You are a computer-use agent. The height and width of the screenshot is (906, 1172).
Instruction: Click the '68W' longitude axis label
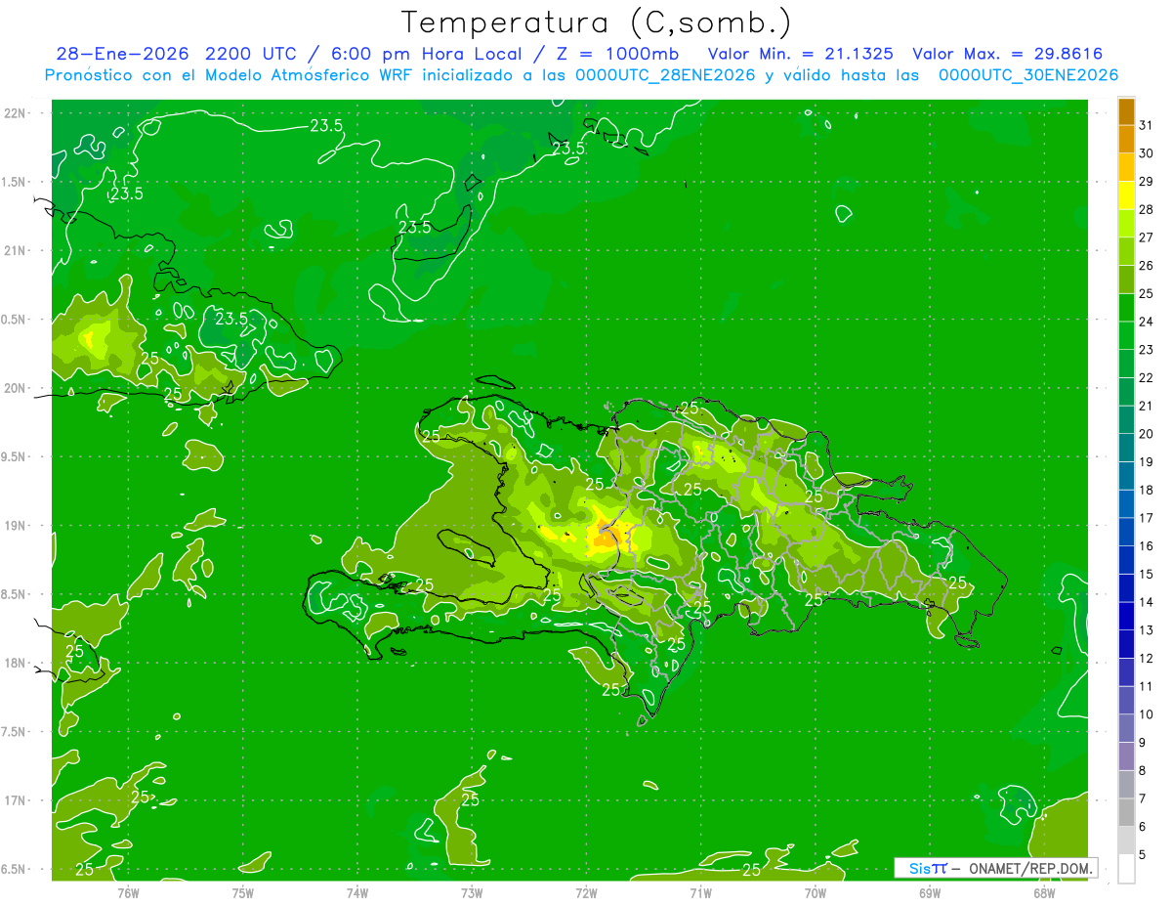point(1043,893)
